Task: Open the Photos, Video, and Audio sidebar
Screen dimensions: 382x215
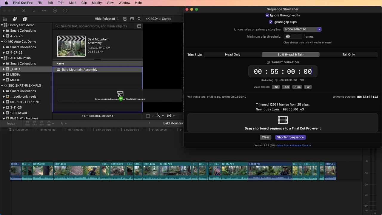Action: click(15, 19)
